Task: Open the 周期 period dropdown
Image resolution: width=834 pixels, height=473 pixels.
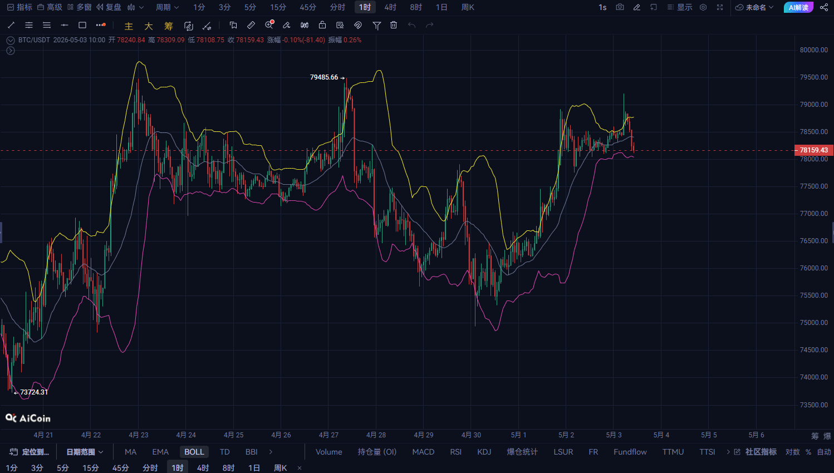Action: click(167, 7)
